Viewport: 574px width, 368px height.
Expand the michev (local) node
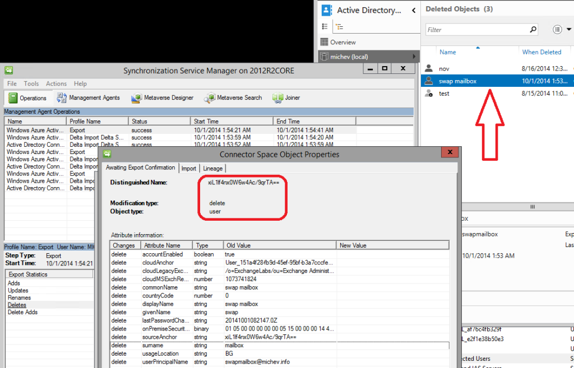[415, 56]
